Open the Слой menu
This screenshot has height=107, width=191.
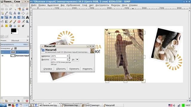(84, 5)
